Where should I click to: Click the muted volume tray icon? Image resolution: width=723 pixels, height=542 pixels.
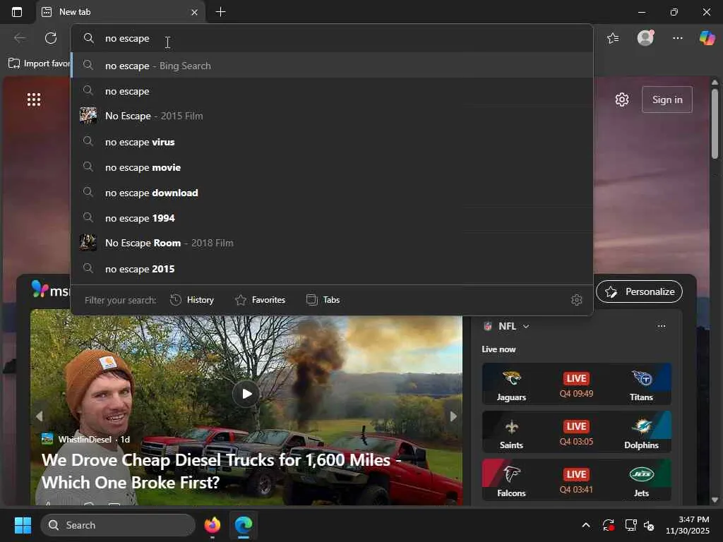[x=649, y=525]
